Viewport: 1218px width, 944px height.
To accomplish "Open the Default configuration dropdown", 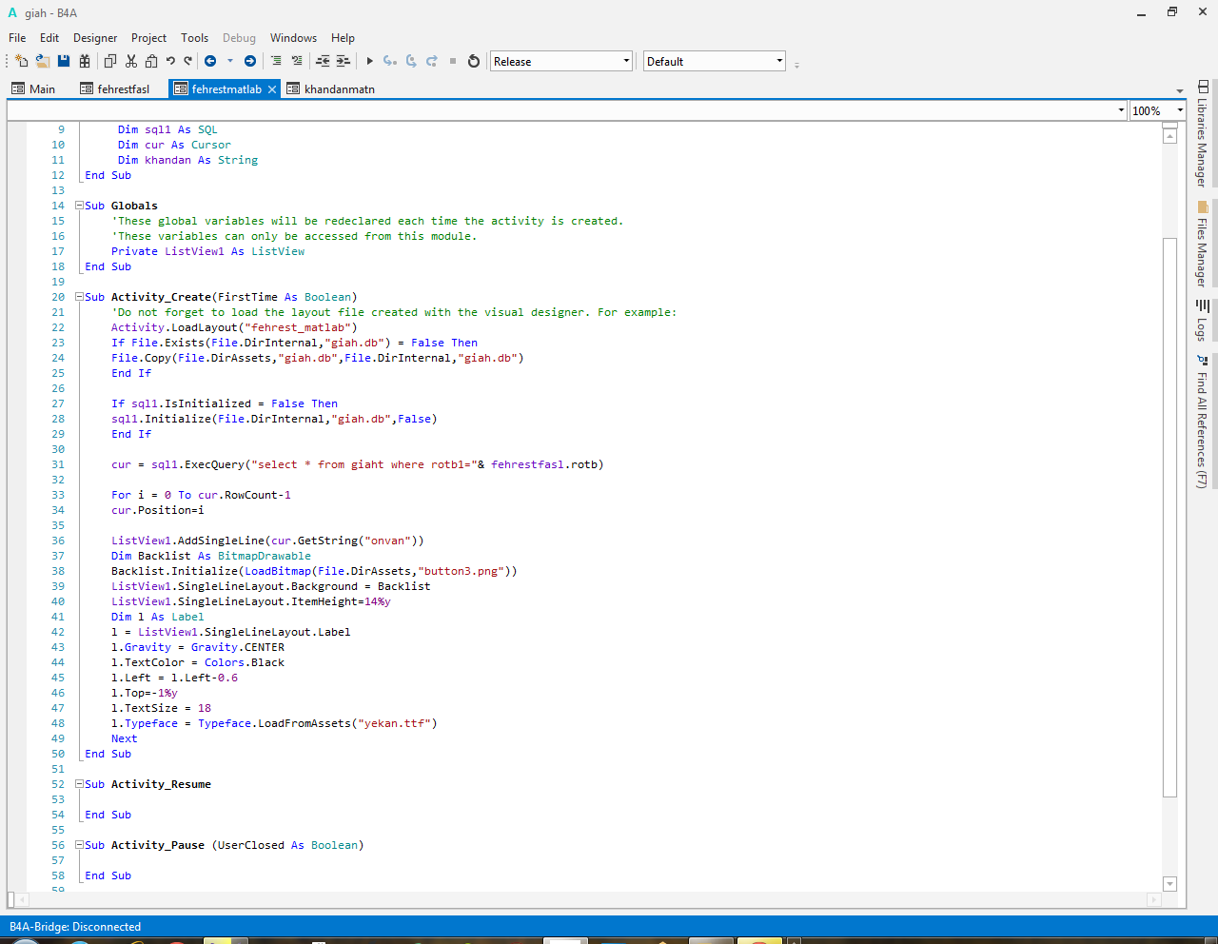I will [715, 61].
